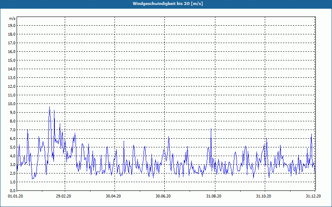This screenshot has width=332, height=207.
Task: Click the 12,0 y-axis label
Action: pyautogui.click(x=12, y=87)
